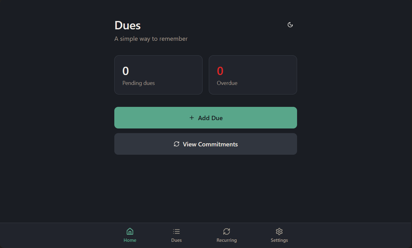Click the View Commitments button
This screenshot has height=248, width=412.
[x=206, y=144]
